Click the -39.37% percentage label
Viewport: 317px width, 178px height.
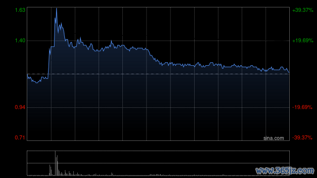[302, 137]
